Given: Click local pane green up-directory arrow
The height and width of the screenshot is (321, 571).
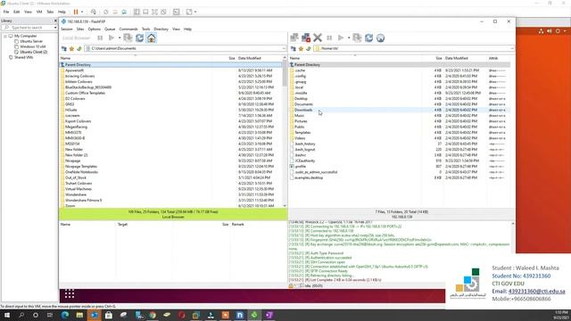Looking at the screenshot, I should [79, 48].
